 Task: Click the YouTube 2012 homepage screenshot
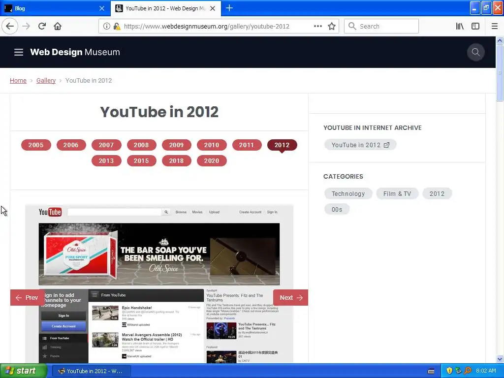(159, 283)
